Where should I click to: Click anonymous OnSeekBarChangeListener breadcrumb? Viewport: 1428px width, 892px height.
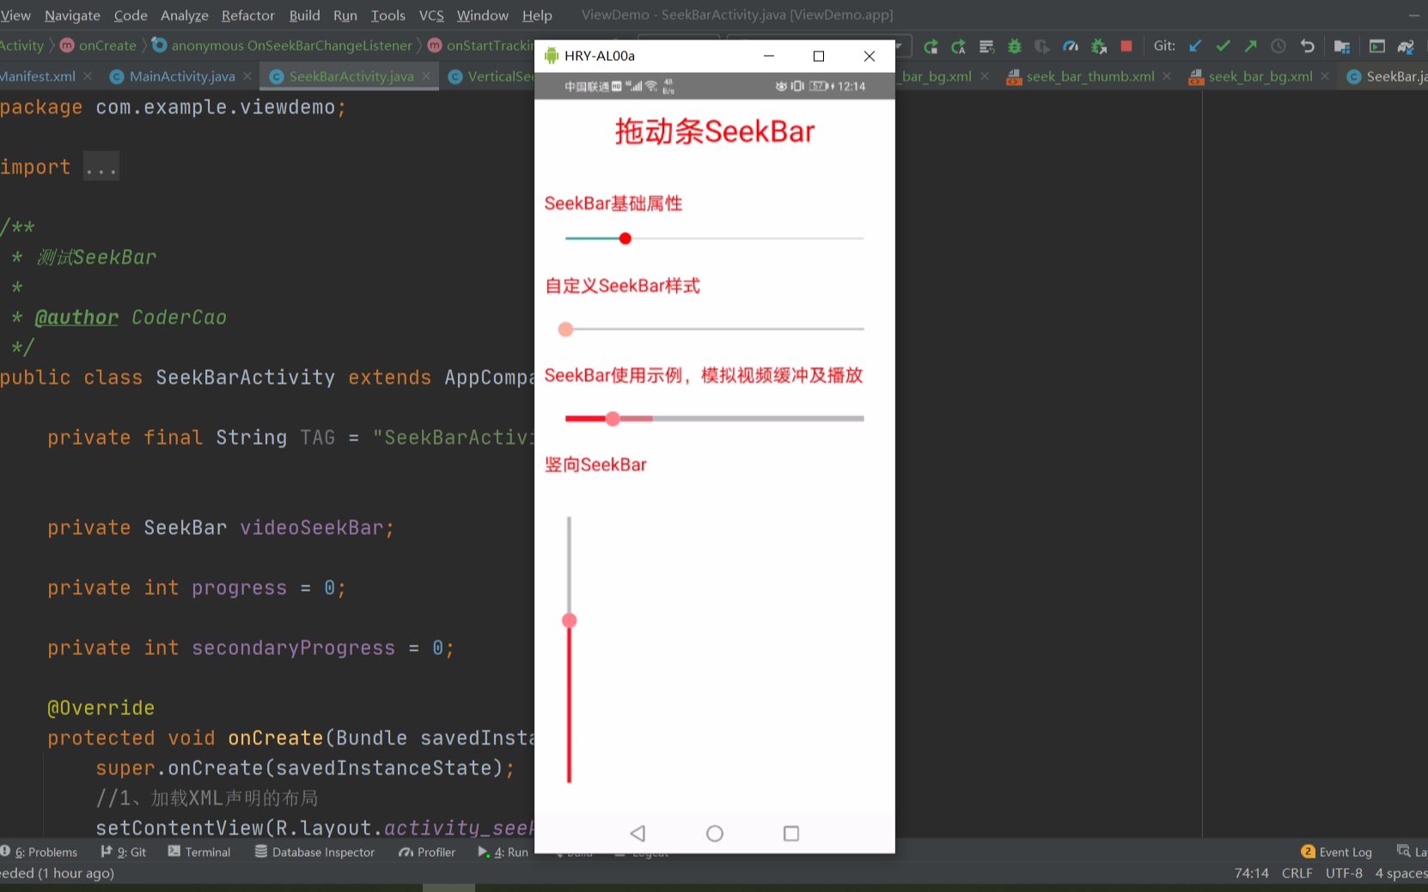coord(283,46)
